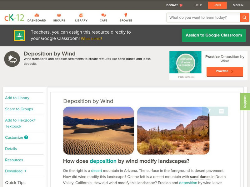Click the DASHBOARD menu label

point(37,21)
